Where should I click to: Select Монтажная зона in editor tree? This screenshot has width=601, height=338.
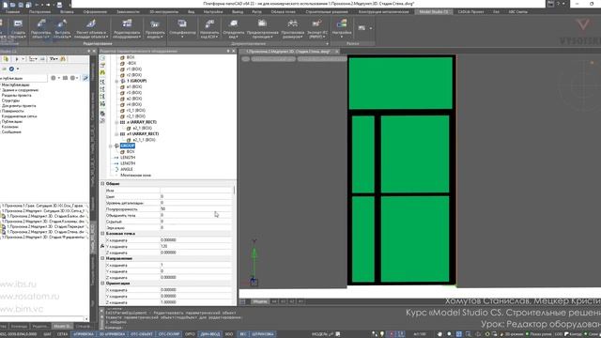click(x=135, y=176)
